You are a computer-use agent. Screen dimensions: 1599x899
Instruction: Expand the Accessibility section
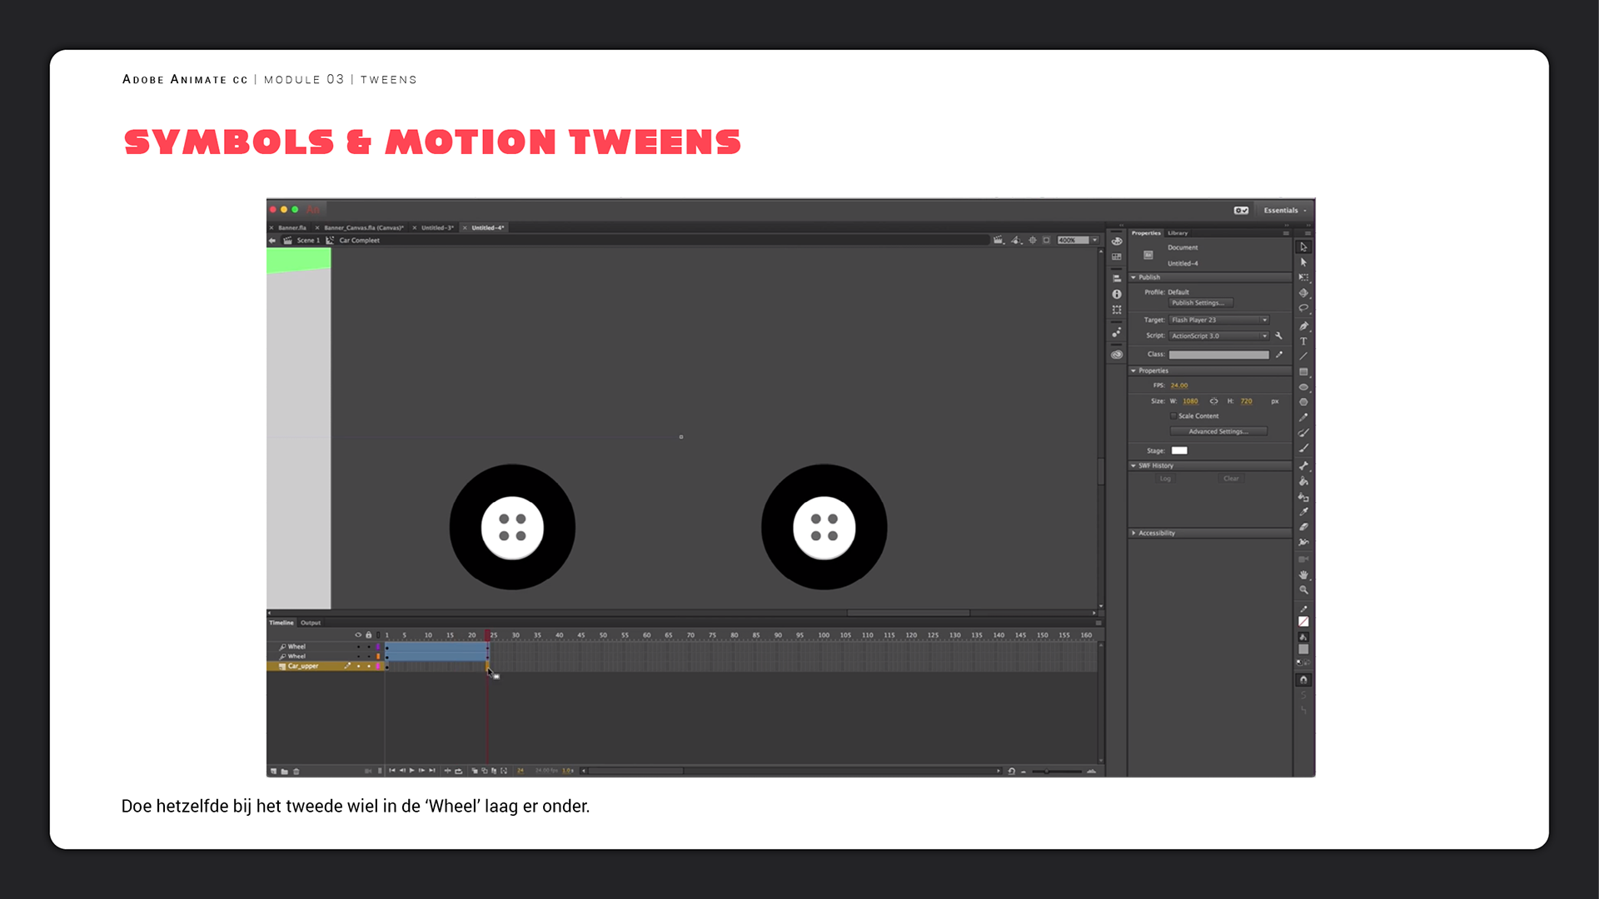(1156, 533)
